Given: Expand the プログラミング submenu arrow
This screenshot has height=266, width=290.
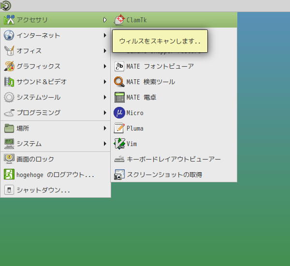Looking at the screenshot, I should click(105, 113).
